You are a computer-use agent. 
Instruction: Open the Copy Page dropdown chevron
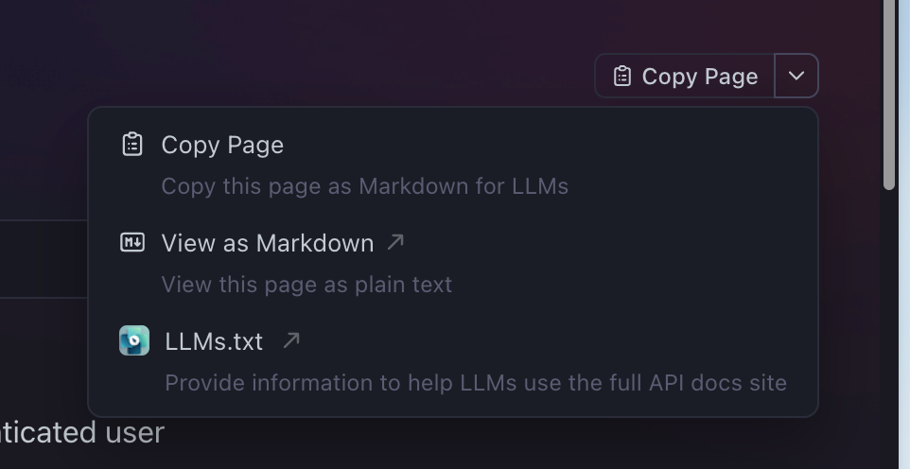(x=796, y=76)
